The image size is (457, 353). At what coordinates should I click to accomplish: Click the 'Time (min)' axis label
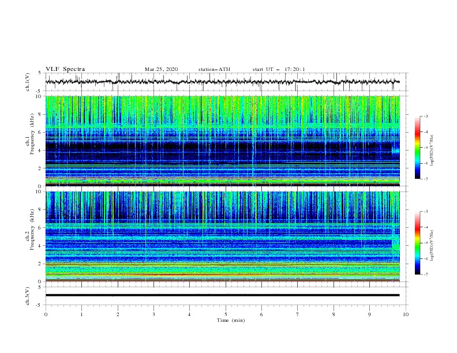pos(231,320)
